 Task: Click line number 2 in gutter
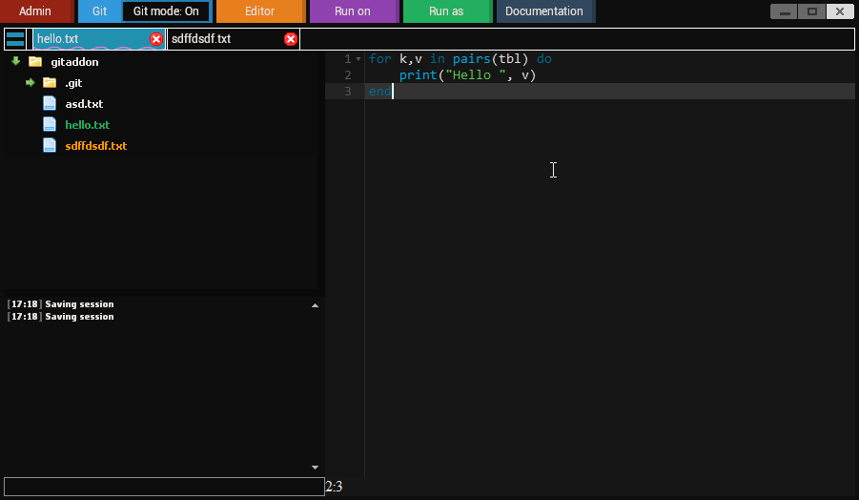(348, 75)
